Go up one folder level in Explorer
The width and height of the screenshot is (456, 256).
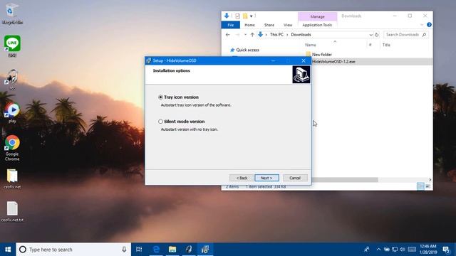(252, 35)
